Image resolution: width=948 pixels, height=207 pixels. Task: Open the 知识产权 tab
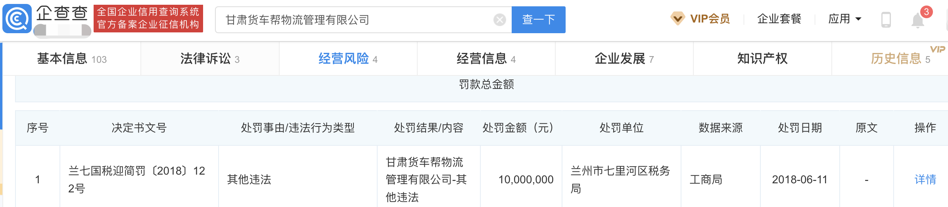[x=762, y=59]
